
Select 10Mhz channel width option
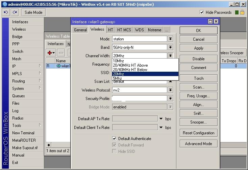(x=145, y=61)
